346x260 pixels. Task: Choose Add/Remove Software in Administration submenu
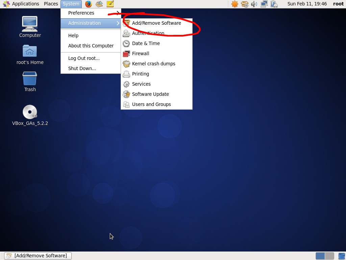tap(156, 23)
